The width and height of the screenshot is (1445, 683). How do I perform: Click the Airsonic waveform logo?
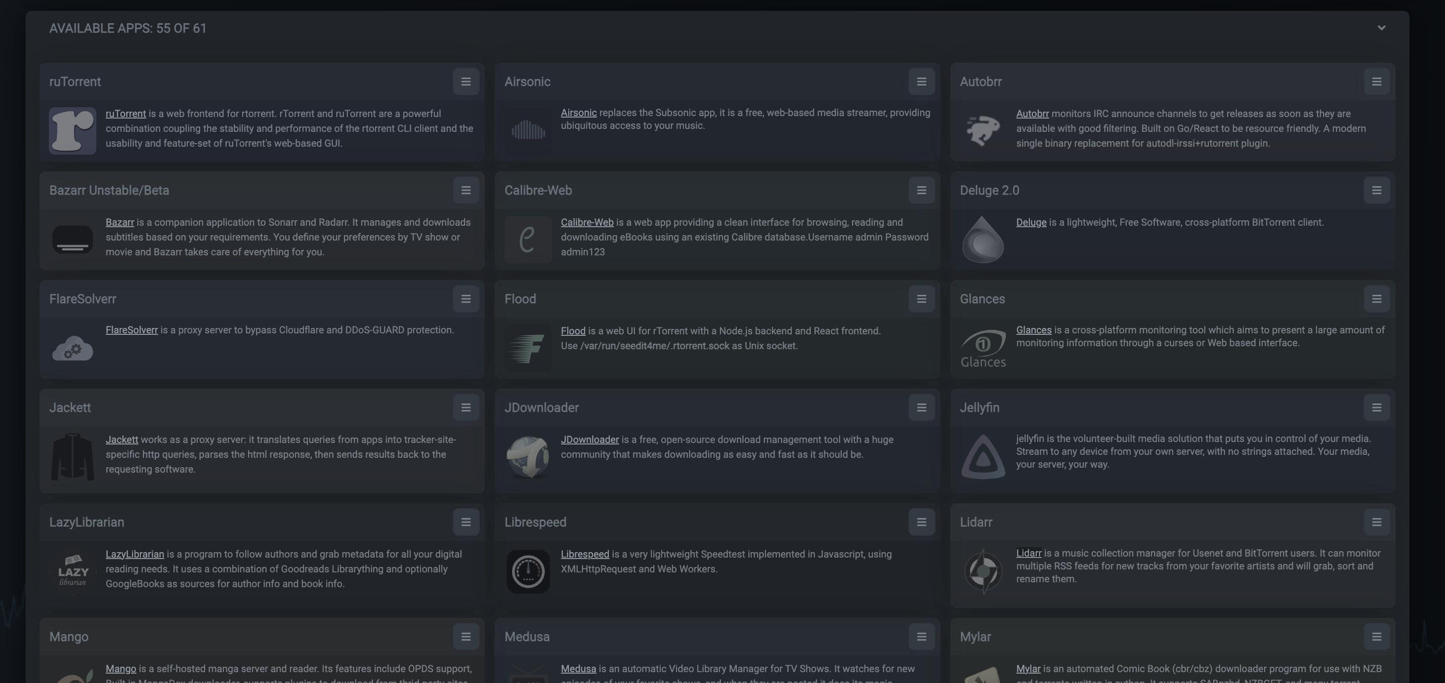pyautogui.click(x=528, y=130)
